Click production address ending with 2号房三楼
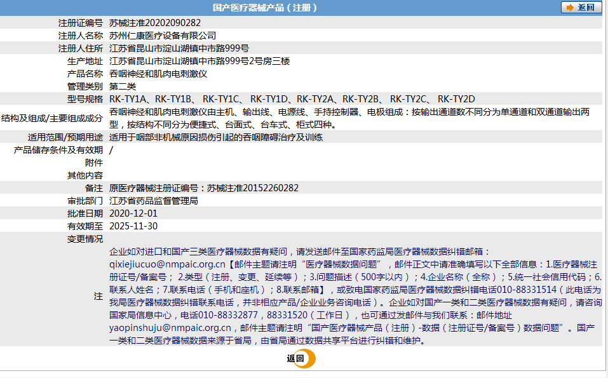Viewport: 608px width, 378px height. coord(199,61)
